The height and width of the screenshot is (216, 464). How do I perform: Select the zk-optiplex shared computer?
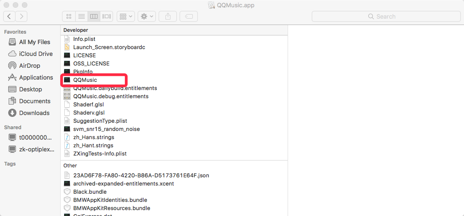pos(36,149)
